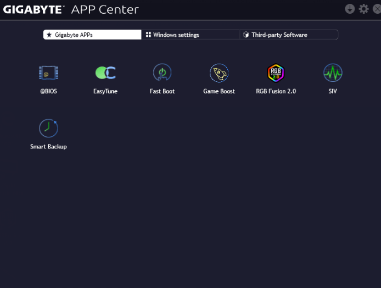Launch EasyTune via its green-blue icon

click(105, 73)
